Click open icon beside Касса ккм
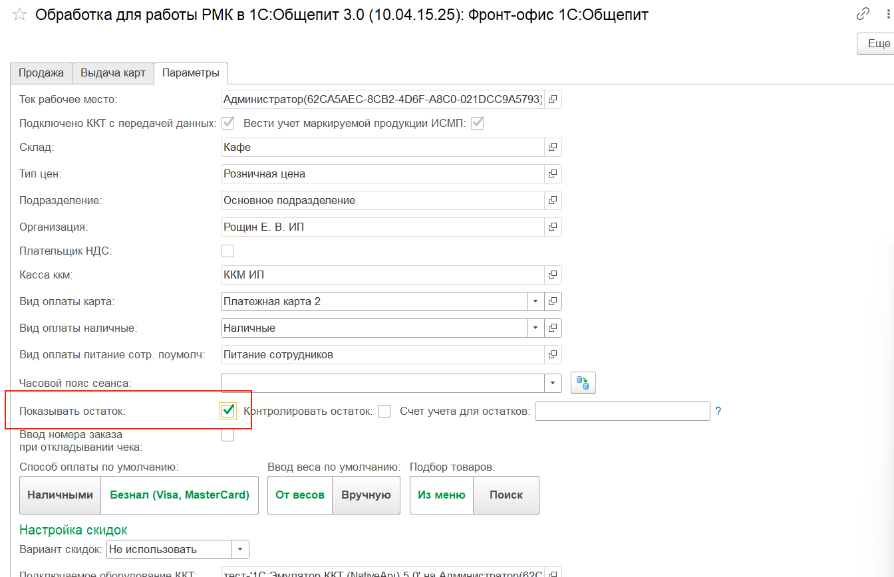 click(553, 275)
